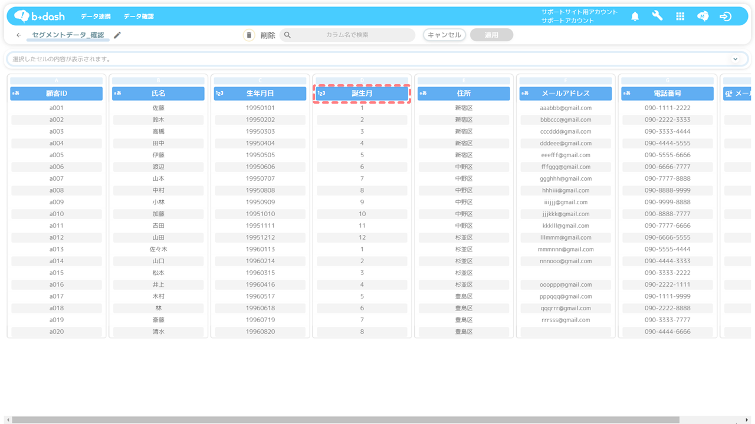
Task: Click the name cell 佐藤
Action: pos(158,108)
